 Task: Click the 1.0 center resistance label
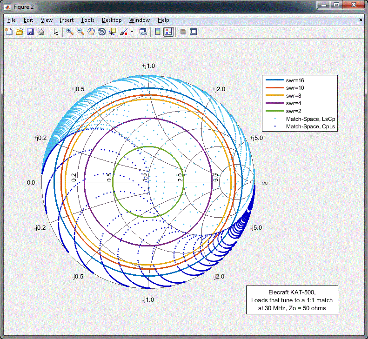click(145, 177)
